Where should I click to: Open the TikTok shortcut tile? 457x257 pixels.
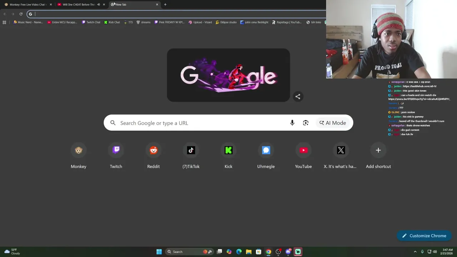pyautogui.click(x=191, y=156)
